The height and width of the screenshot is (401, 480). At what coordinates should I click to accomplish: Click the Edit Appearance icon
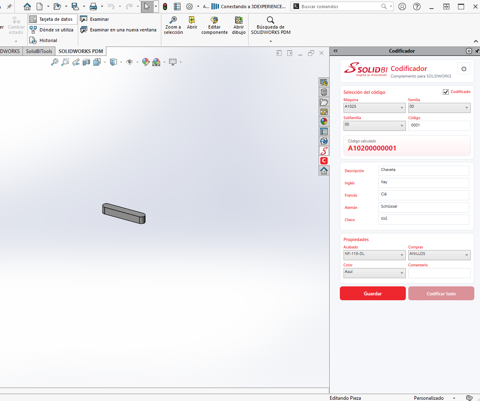point(146,62)
